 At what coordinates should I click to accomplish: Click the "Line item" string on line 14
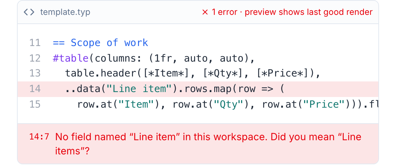tap(140, 89)
